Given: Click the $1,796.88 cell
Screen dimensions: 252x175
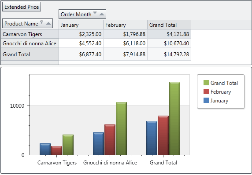Looking at the screenshot, I should pyautogui.click(x=125, y=34).
